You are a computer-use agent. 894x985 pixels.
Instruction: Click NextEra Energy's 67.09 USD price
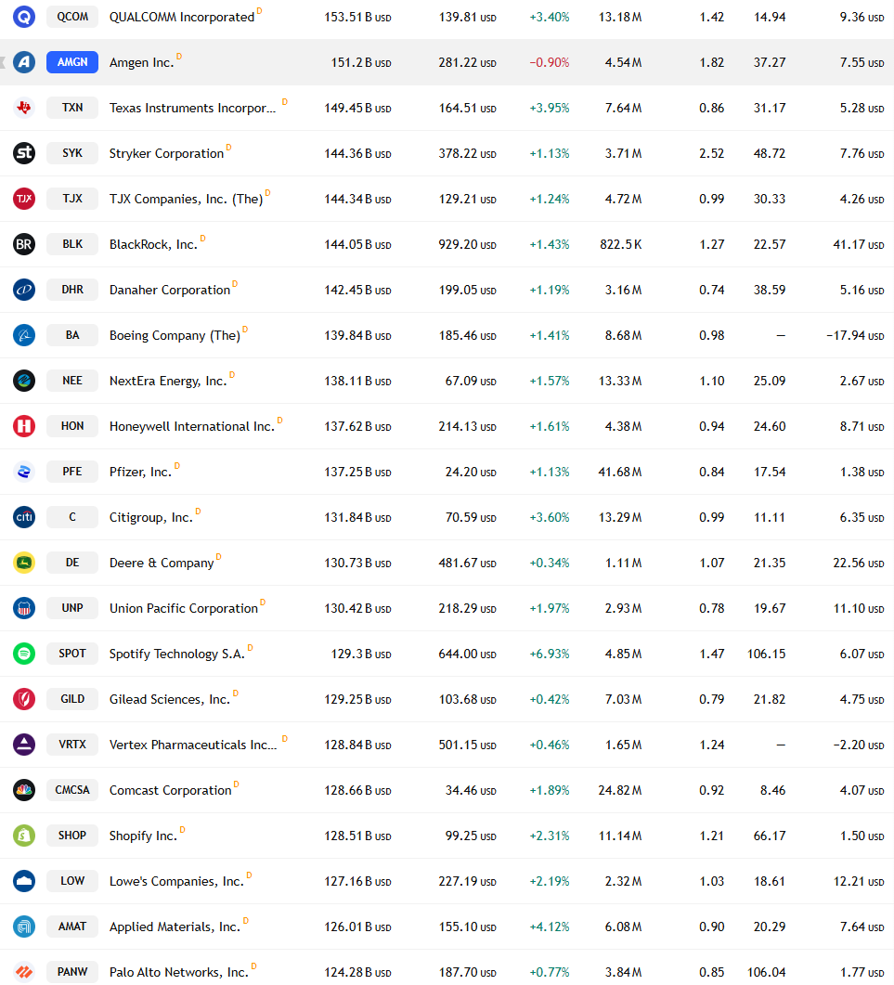pos(471,382)
